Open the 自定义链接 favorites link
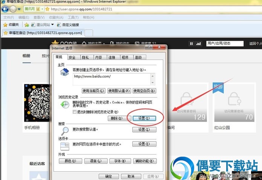The height and width of the screenshot is (180, 262). [x=68, y=25]
